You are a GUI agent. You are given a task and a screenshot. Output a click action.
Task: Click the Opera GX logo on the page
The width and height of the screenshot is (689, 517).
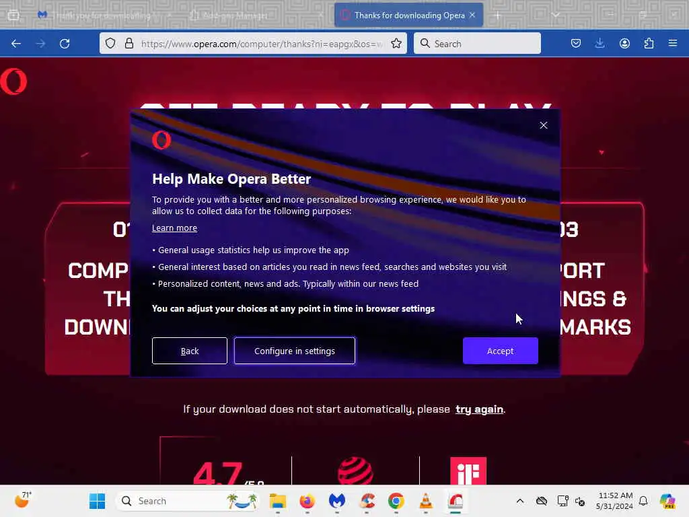13,81
